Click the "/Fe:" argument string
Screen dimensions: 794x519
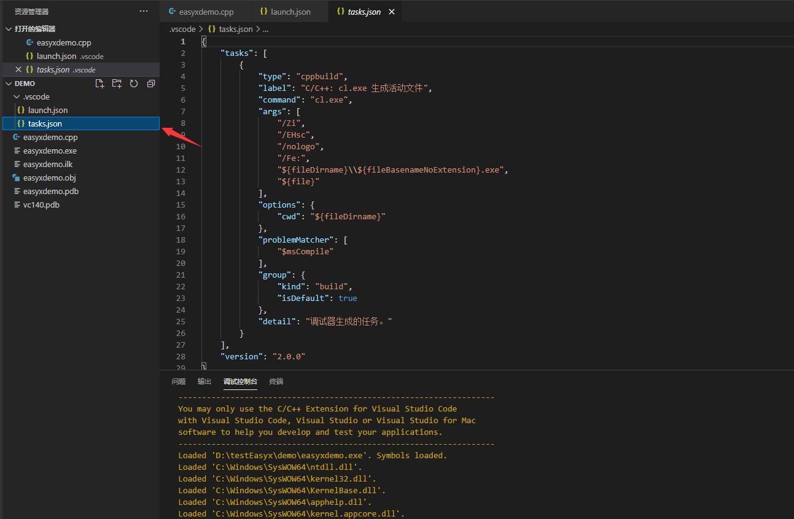pyautogui.click(x=291, y=158)
